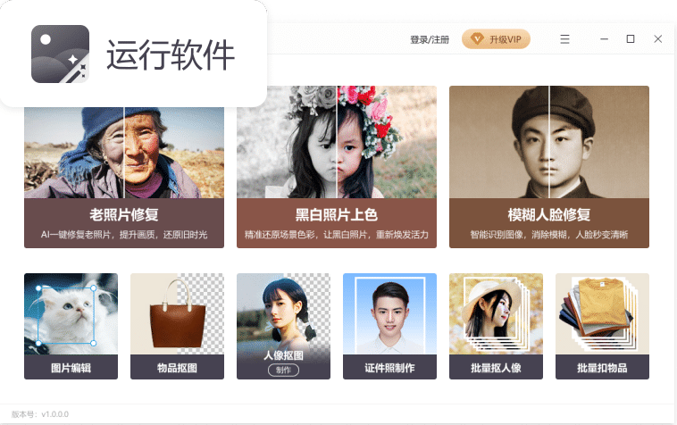Open the 证件照制作 ID photo tile
The width and height of the screenshot is (677, 425).
pyautogui.click(x=389, y=326)
